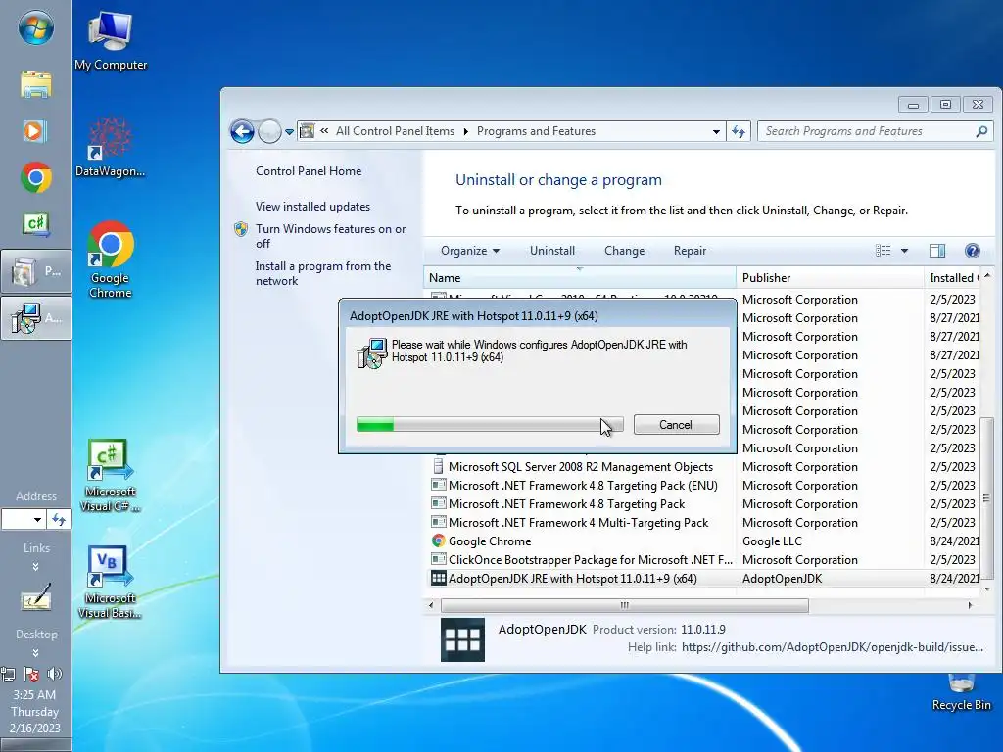Open the DataWagon desktop shortcut

[110, 147]
